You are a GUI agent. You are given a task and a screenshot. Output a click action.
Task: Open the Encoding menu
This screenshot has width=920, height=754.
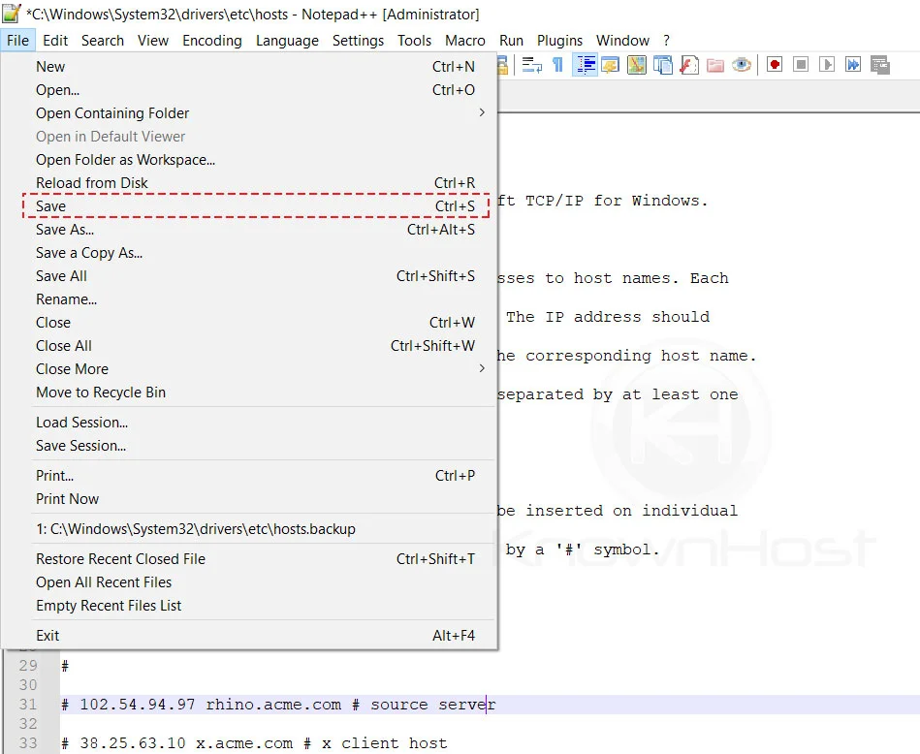tap(212, 40)
